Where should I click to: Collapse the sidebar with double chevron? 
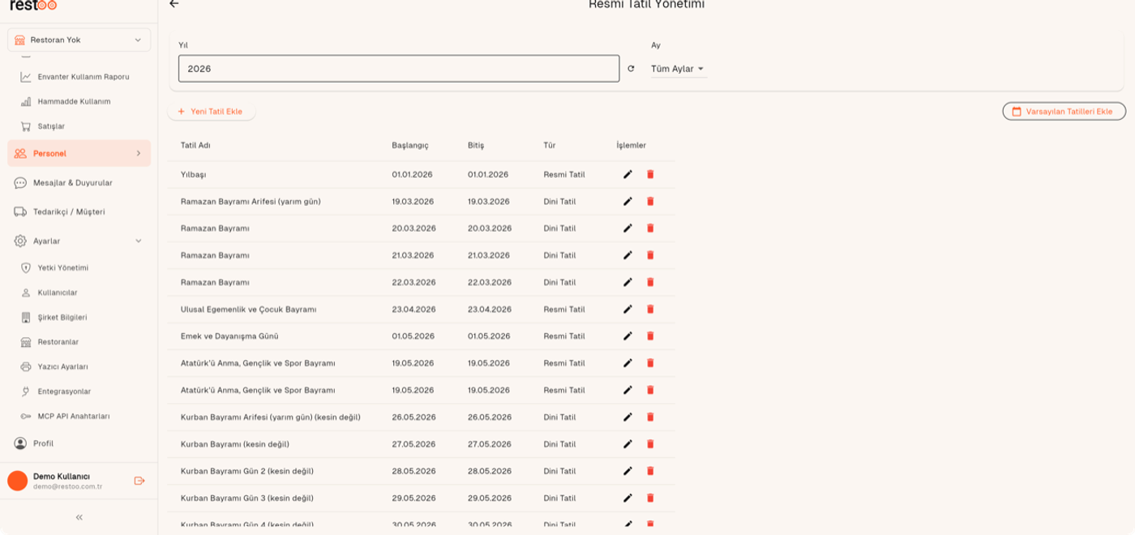[x=79, y=517]
